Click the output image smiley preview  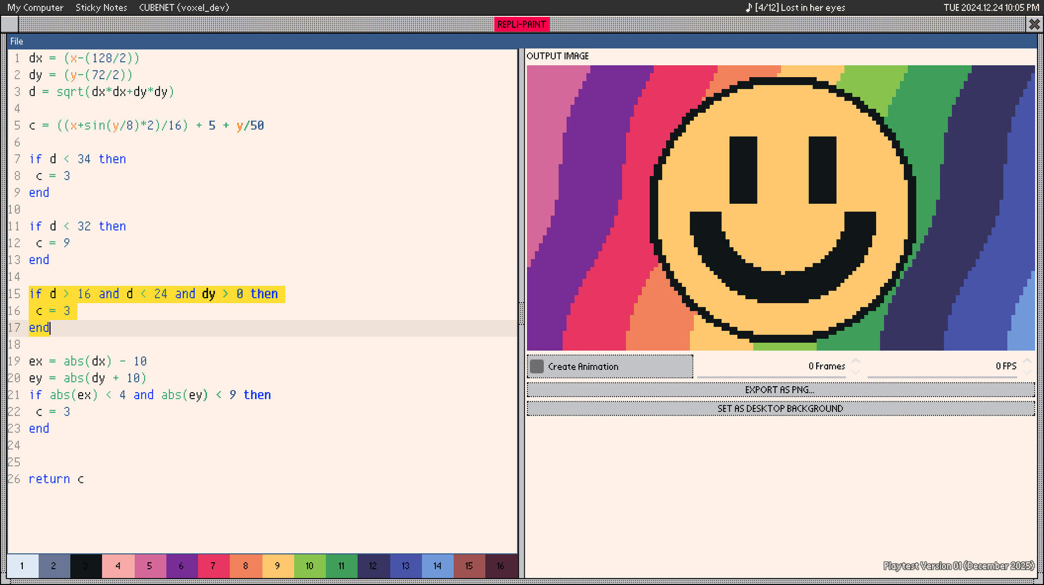[x=781, y=208]
